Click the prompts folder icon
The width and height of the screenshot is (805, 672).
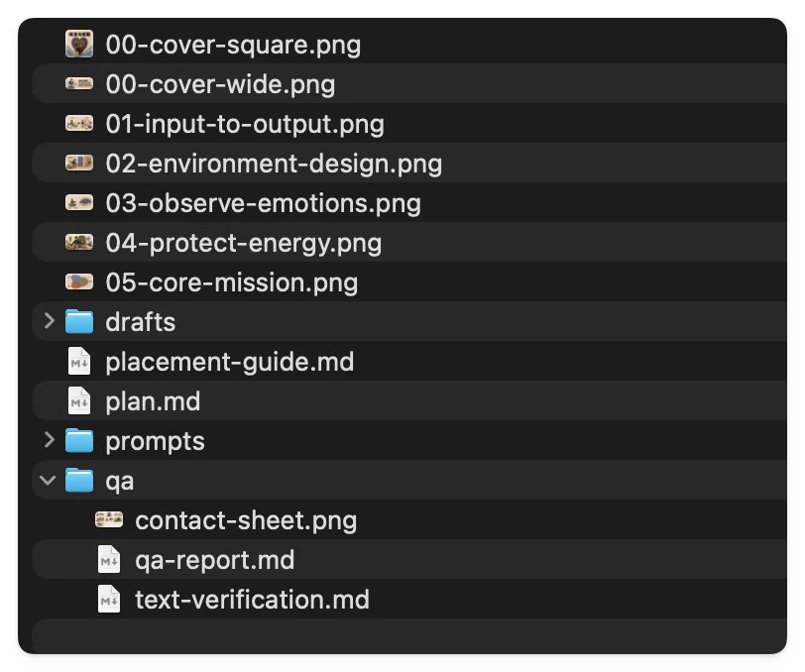point(79,440)
